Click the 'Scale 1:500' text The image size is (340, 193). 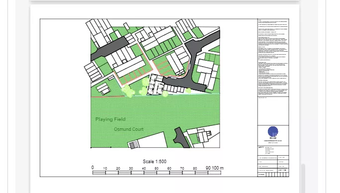point(155,162)
